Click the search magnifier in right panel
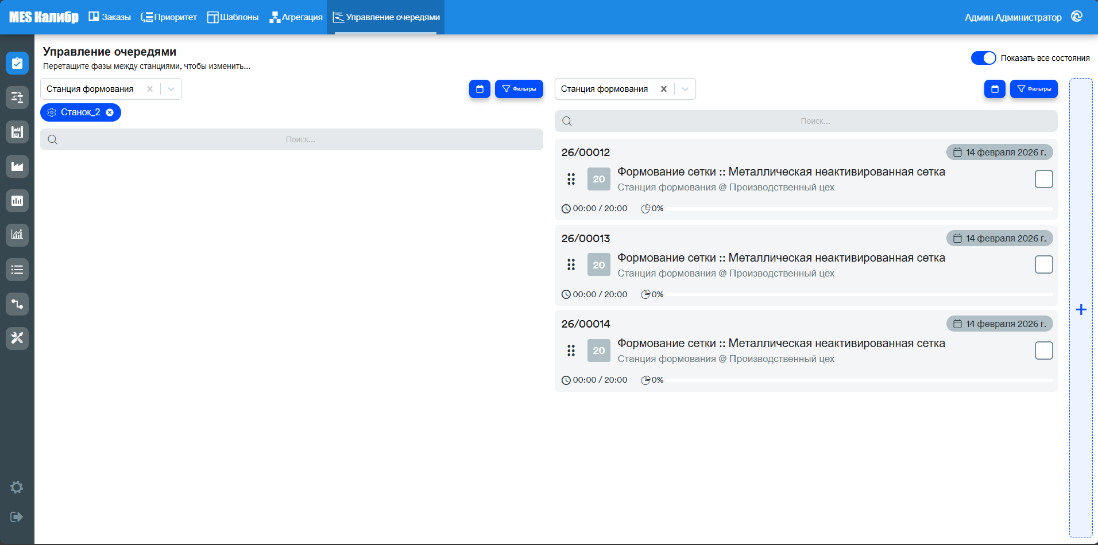The width and height of the screenshot is (1098, 545). click(567, 121)
